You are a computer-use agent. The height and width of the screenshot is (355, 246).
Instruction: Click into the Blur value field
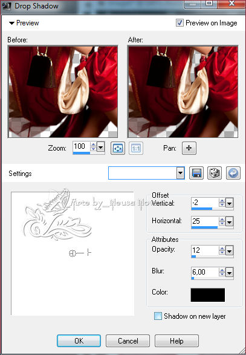point(205,272)
